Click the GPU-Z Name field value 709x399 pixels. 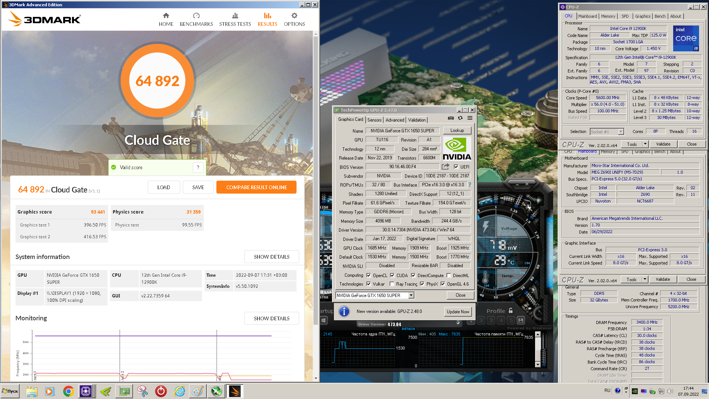[x=402, y=131]
